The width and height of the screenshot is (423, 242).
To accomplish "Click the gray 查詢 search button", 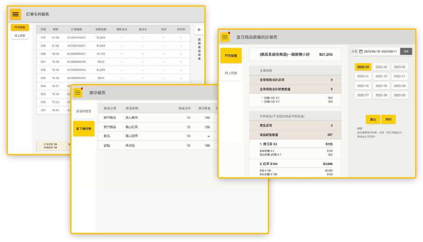I will click(406, 51).
